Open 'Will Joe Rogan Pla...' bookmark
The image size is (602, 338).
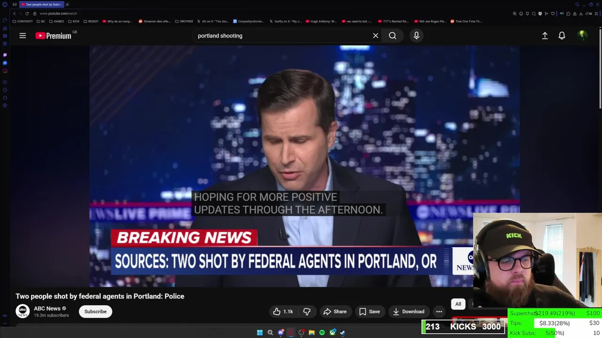click(429, 21)
